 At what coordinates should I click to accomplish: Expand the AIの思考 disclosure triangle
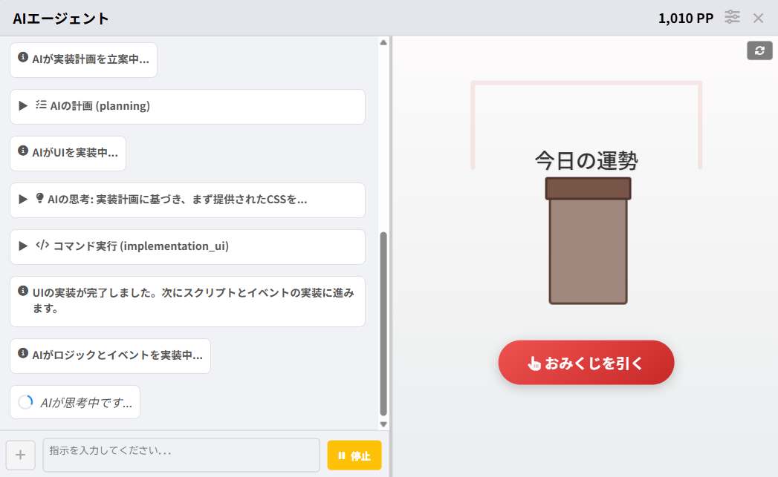click(24, 200)
